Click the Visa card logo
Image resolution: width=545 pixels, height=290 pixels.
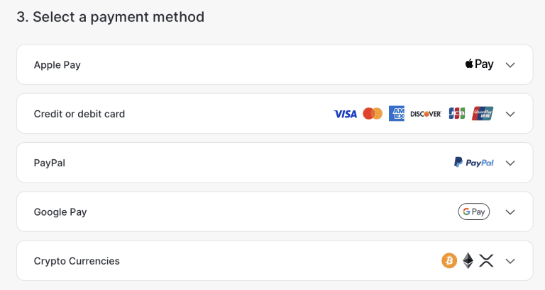[x=346, y=114]
